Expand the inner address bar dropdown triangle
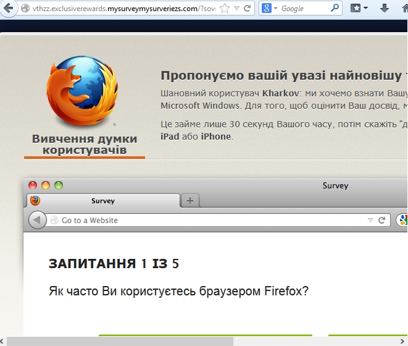This screenshot has height=346, width=408. click(370, 220)
